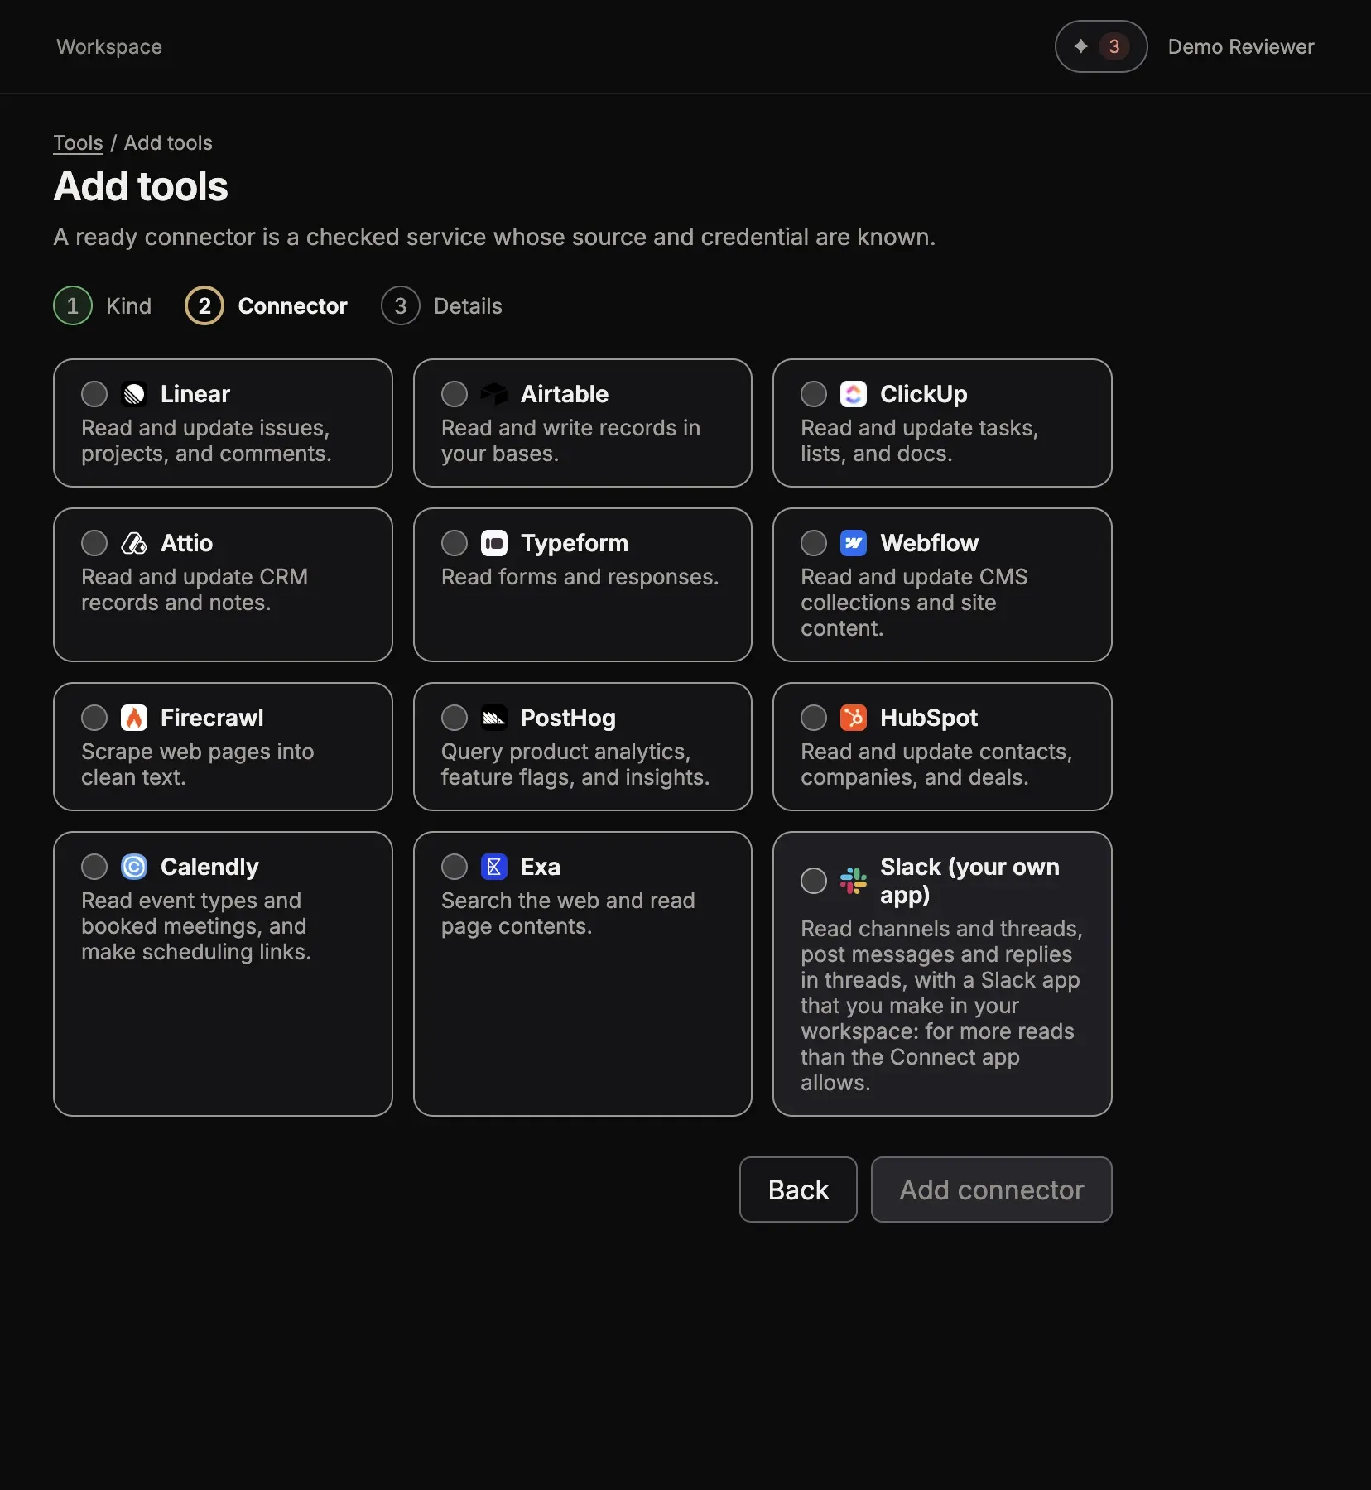1371x1490 pixels.
Task: Select the HubSpot connector radio button
Action: click(814, 718)
